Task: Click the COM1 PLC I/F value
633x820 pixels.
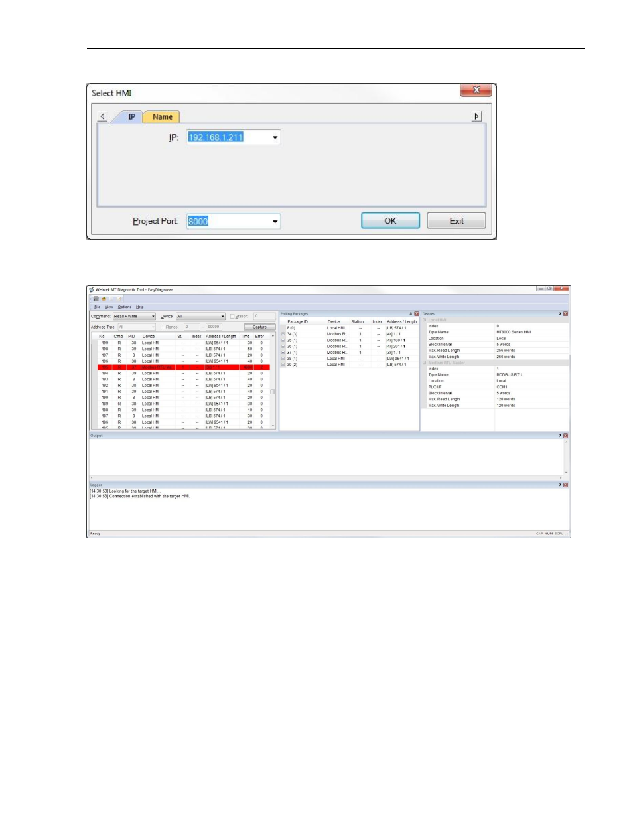Action: pyautogui.click(x=502, y=387)
